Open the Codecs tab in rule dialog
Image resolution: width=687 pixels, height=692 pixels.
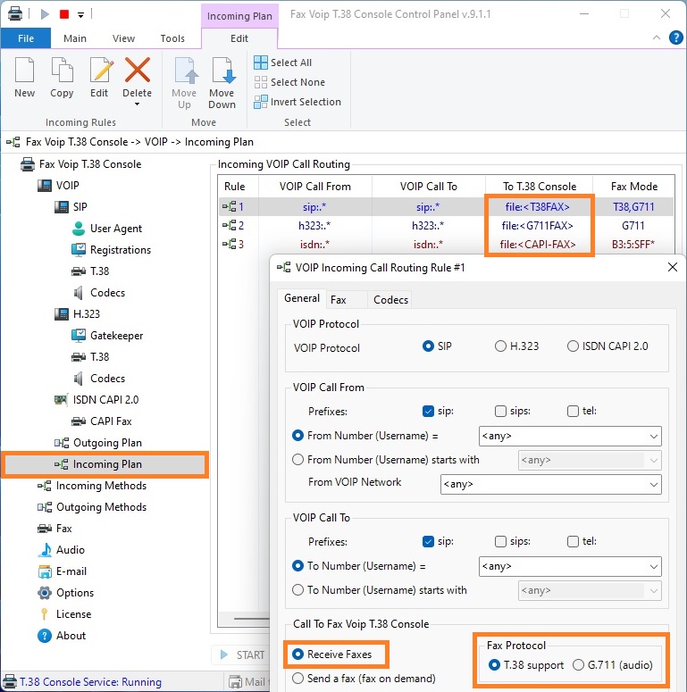[390, 300]
